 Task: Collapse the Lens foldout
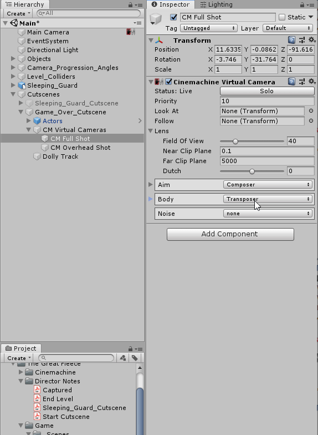151,131
